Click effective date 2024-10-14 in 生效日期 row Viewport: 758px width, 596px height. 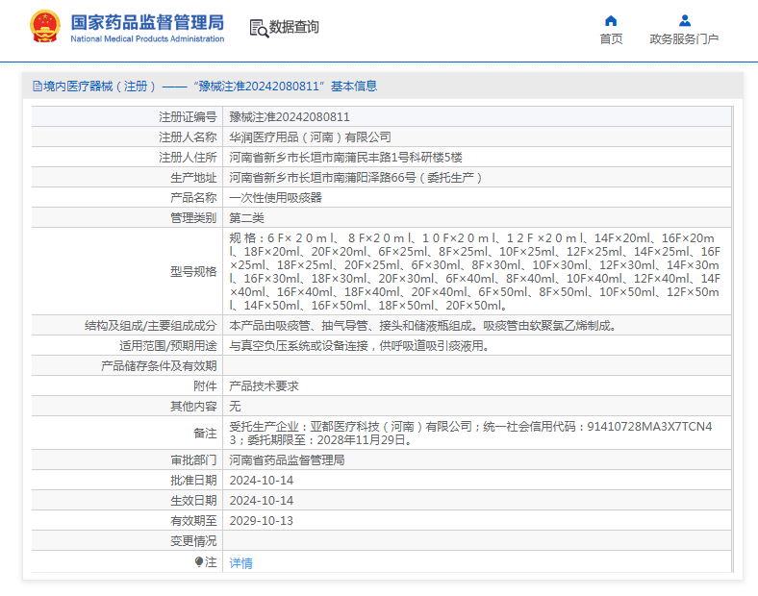point(261,501)
